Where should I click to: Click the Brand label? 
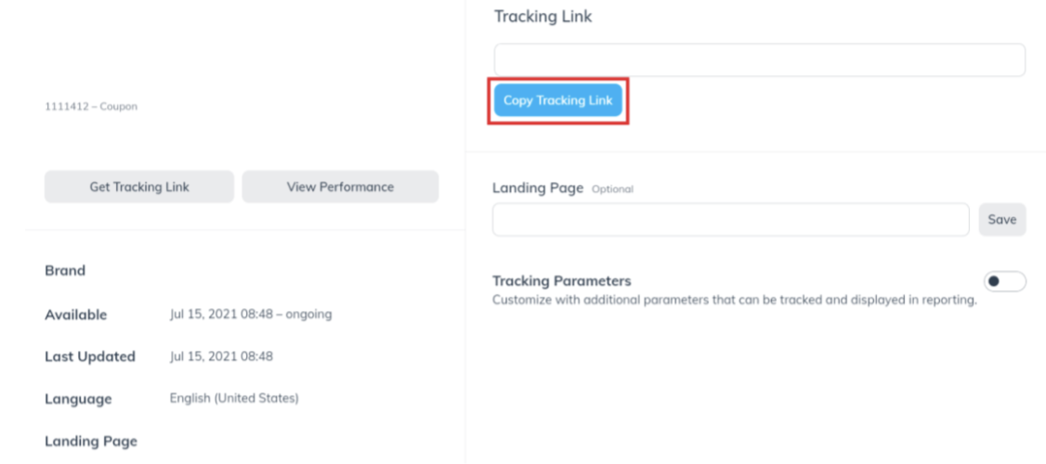65,271
